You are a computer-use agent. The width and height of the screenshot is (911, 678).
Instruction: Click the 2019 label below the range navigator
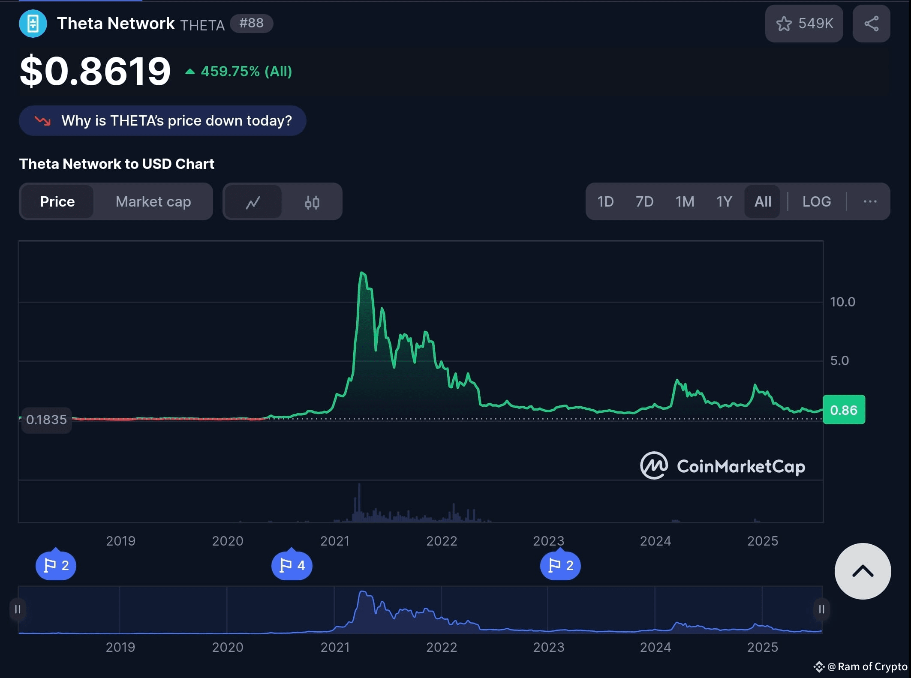(x=120, y=647)
